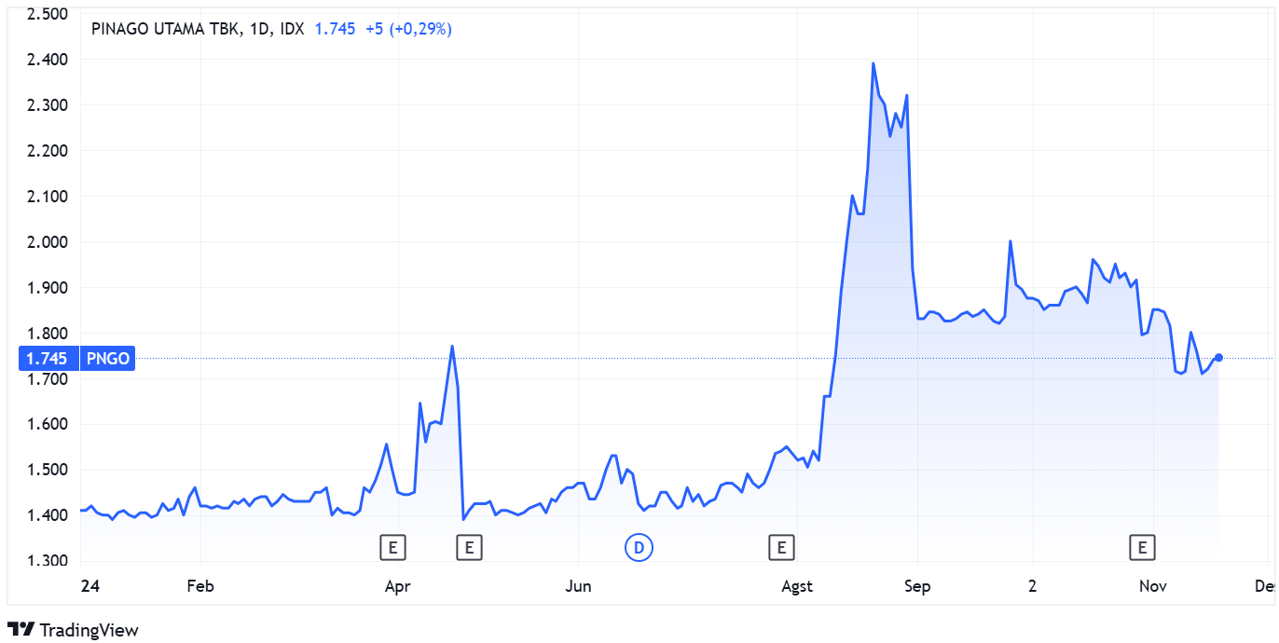Image resolution: width=1279 pixels, height=643 pixels.
Task: Click the Apr label on time axis
Action: point(398,586)
